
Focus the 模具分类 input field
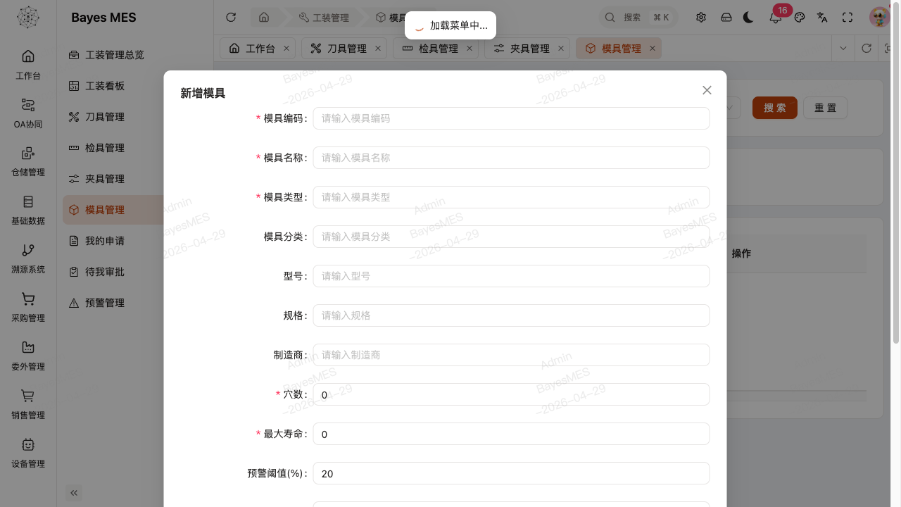click(x=511, y=237)
